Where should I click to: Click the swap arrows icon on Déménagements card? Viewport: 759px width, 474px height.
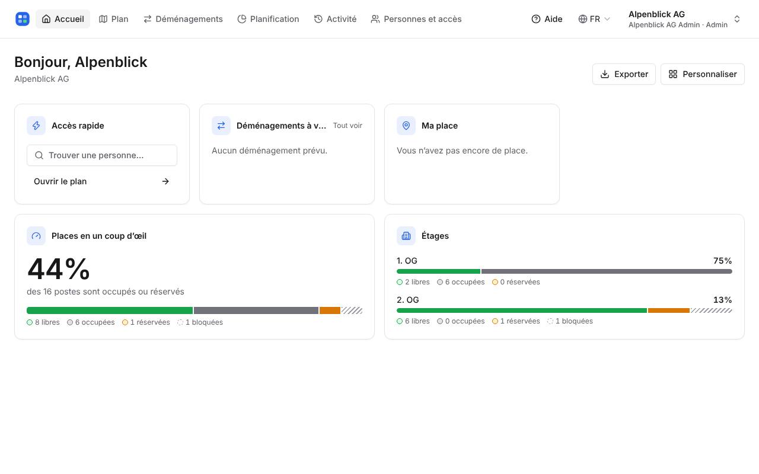[x=221, y=126]
